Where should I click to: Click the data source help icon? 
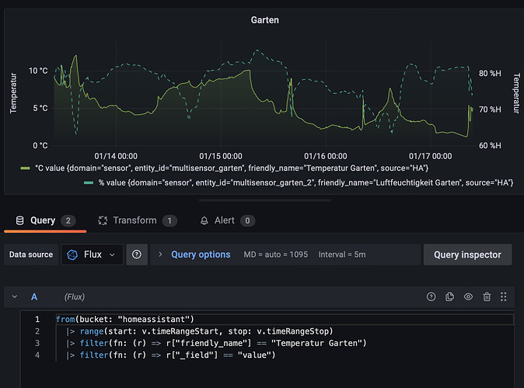(136, 255)
